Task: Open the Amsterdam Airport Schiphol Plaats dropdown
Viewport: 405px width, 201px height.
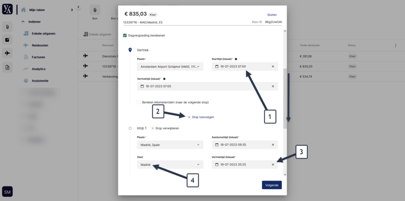Action: [170, 66]
